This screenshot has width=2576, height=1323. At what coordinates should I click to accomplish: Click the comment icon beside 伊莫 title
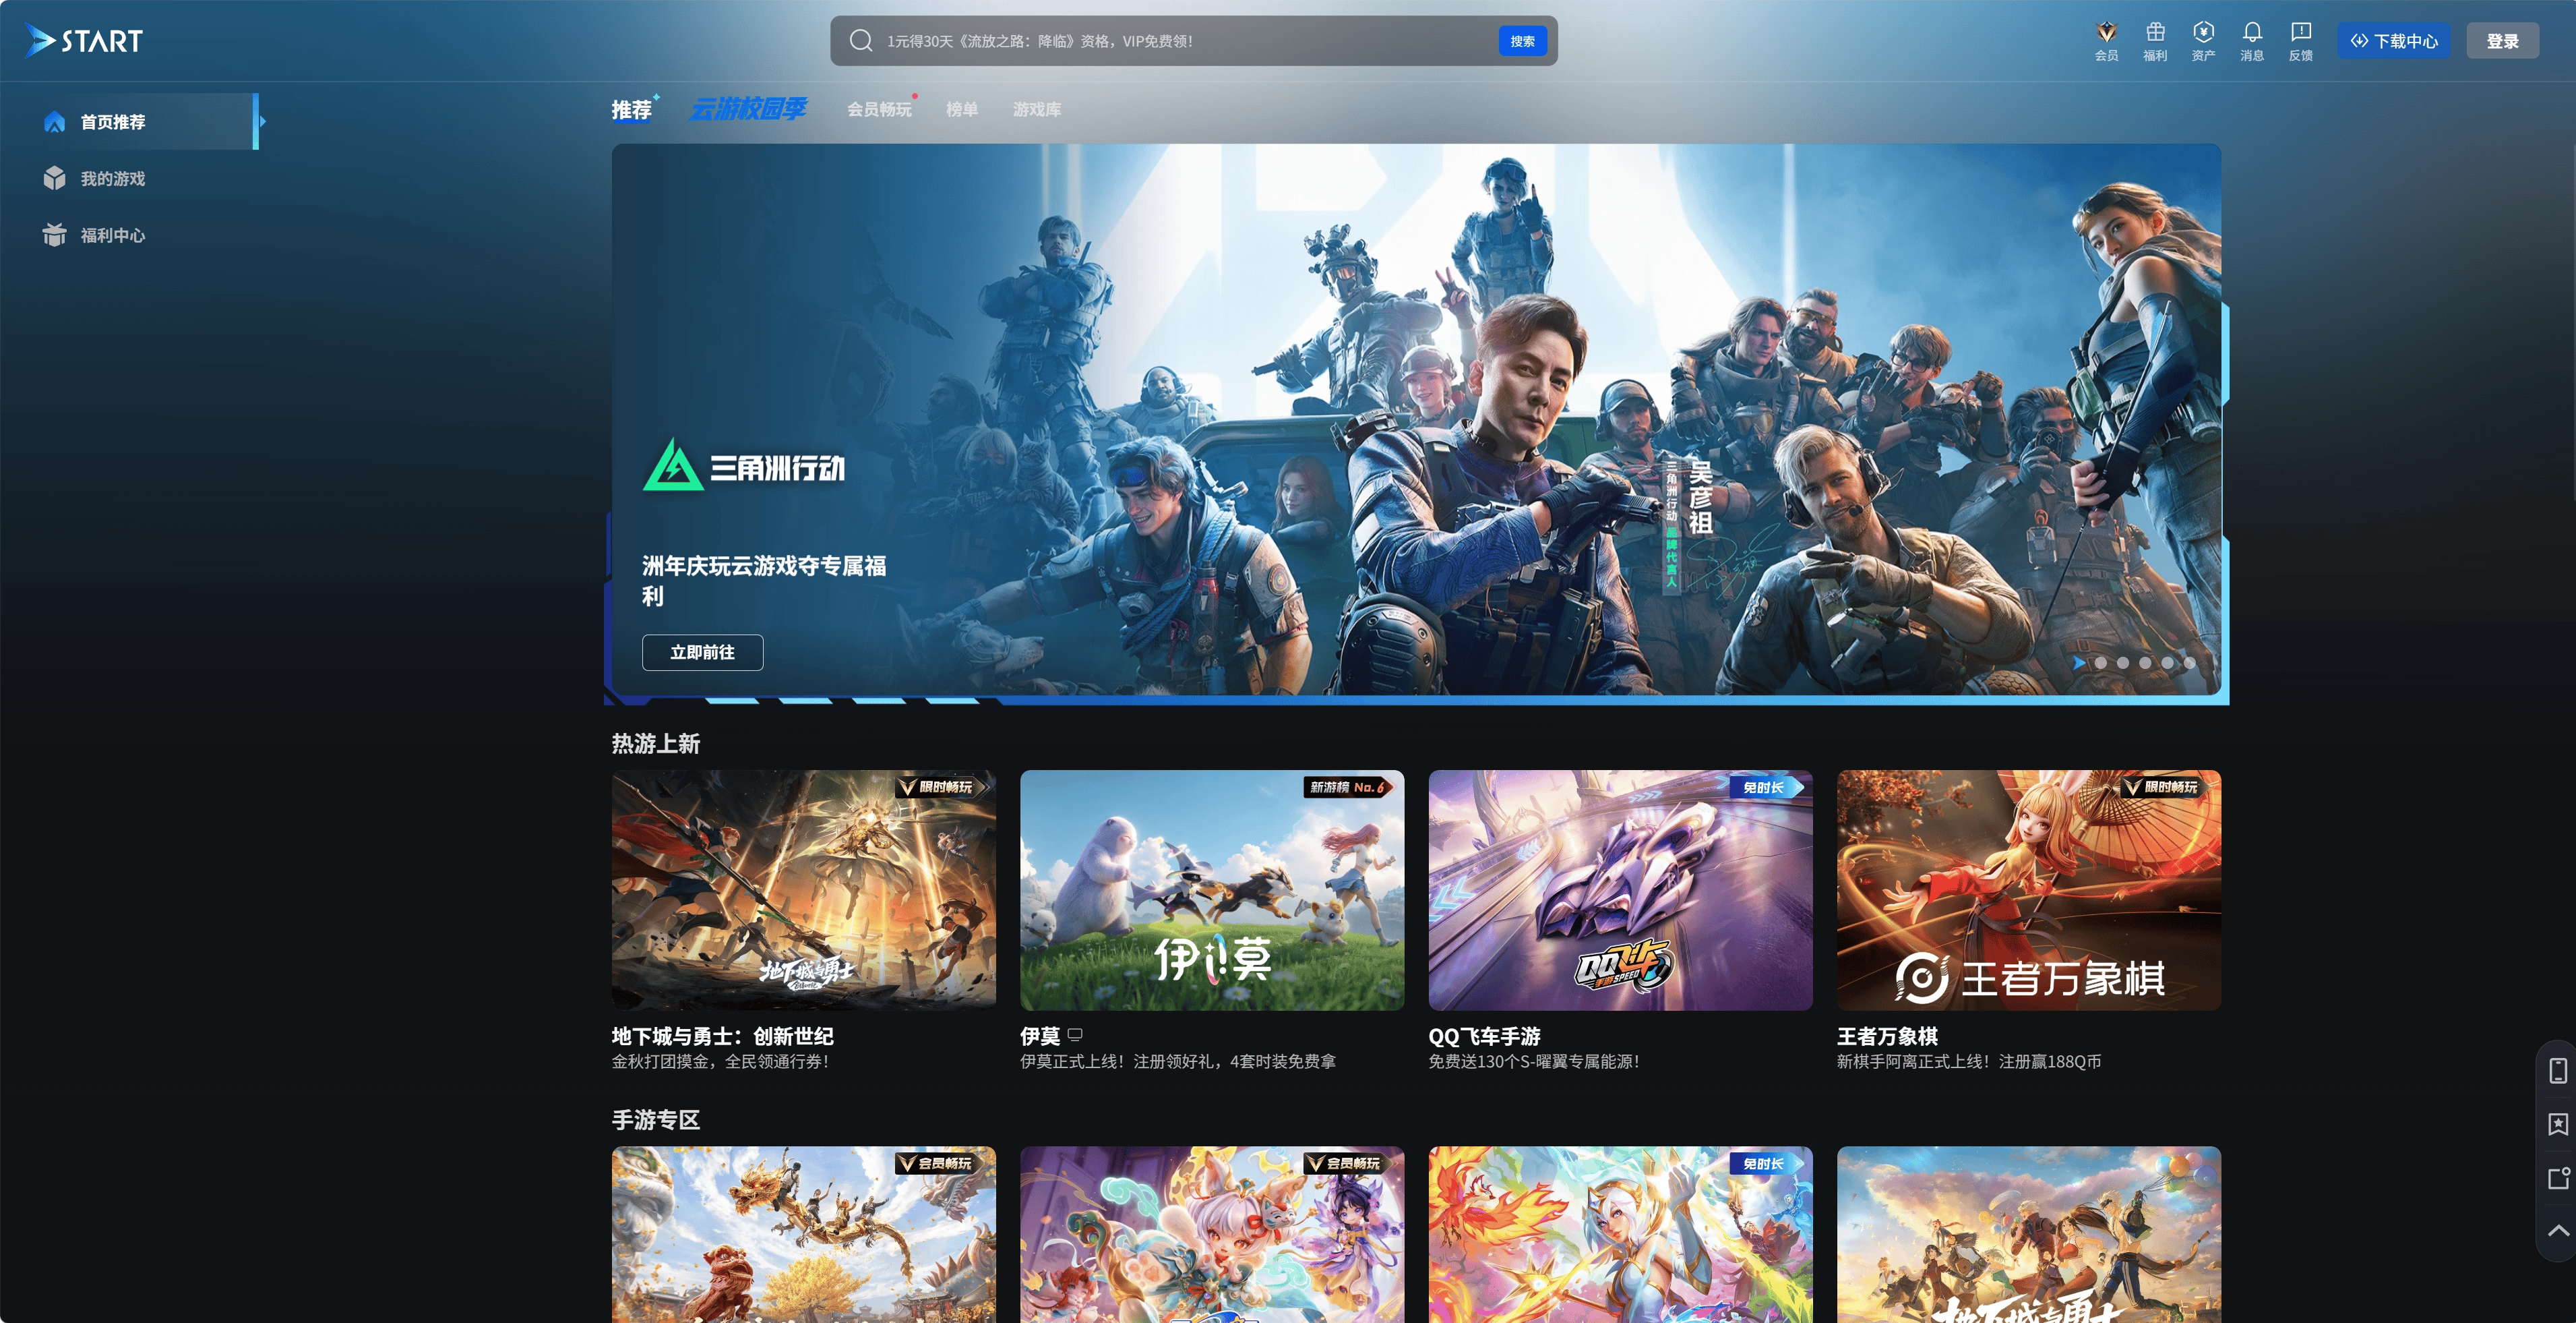pos(1075,1035)
